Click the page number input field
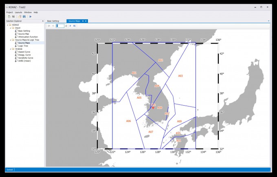Viewport: 277px width, 177px height. (60, 26)
